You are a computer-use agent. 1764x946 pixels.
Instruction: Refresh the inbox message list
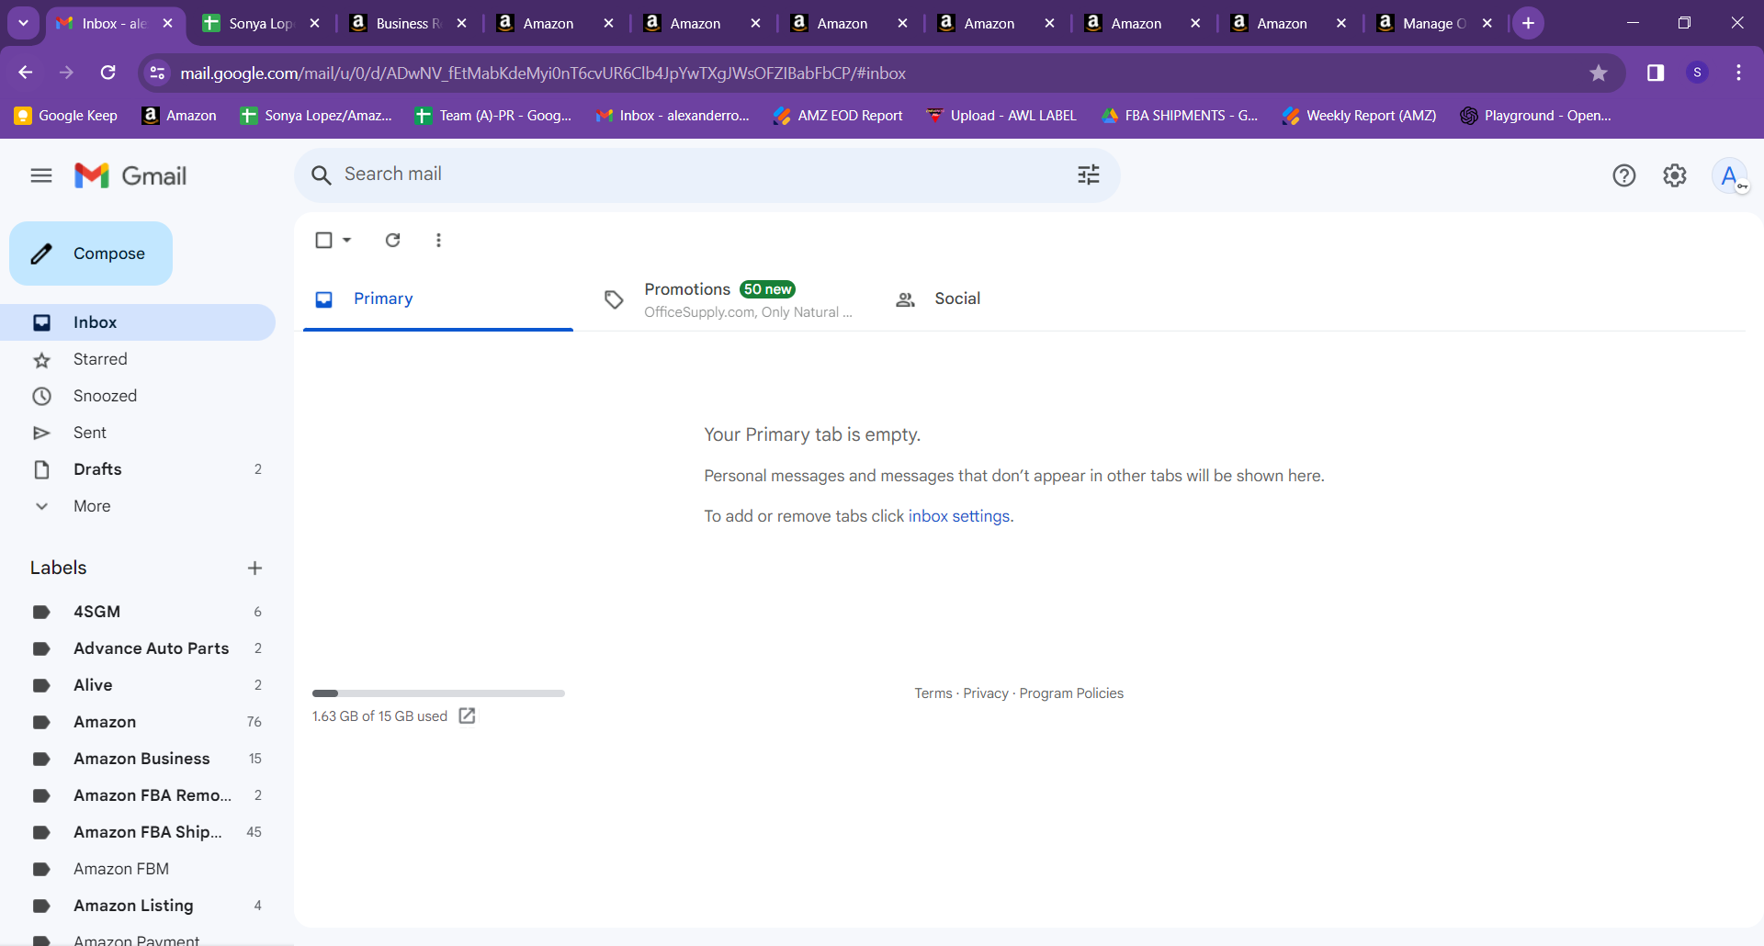coord(392,240)
